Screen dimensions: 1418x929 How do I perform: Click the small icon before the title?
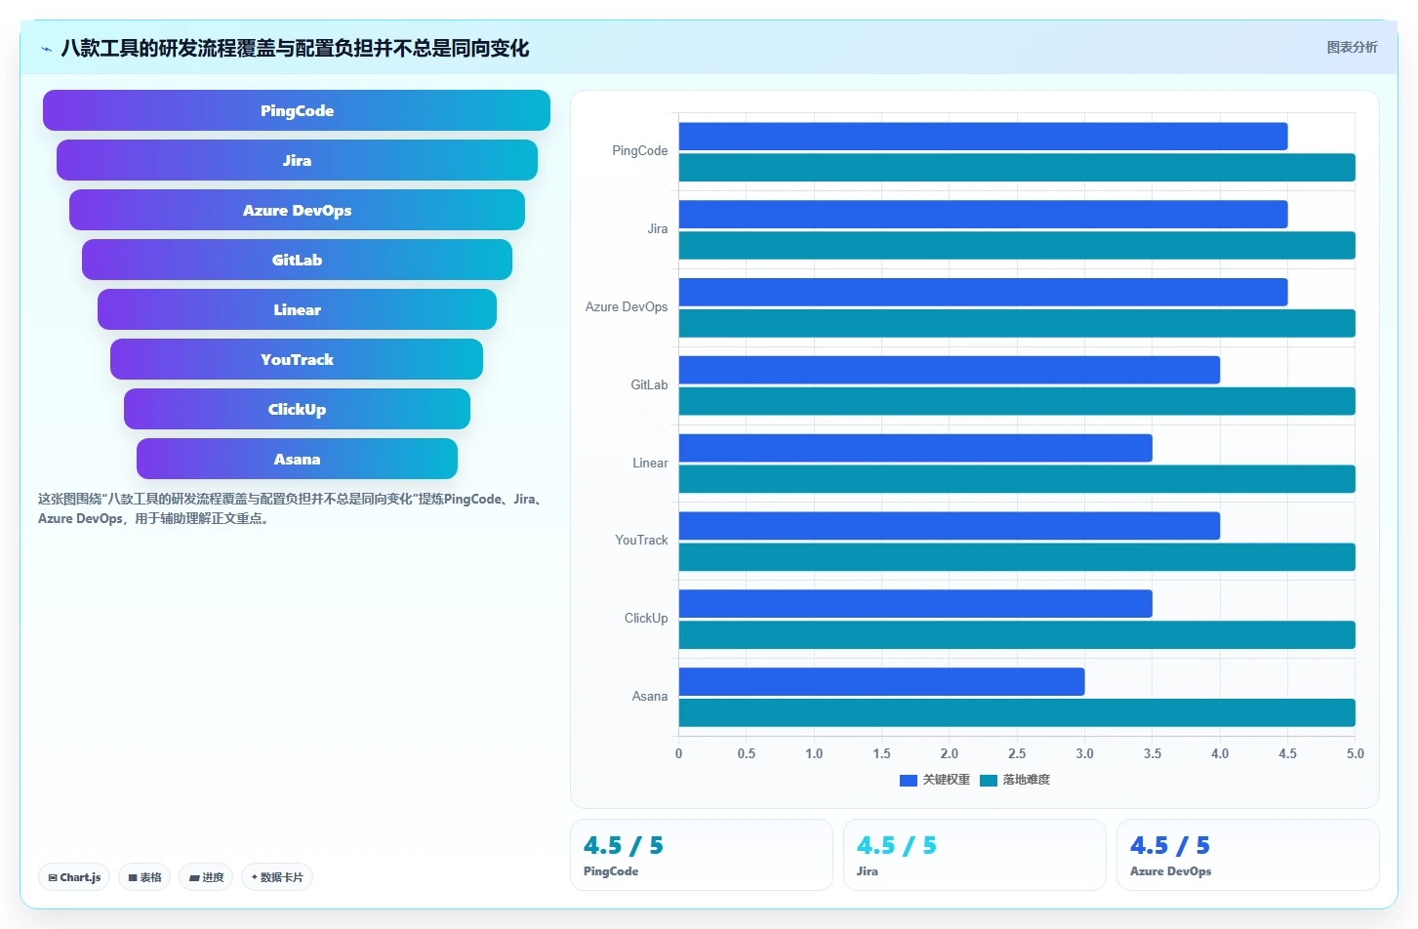pos(46,49)
